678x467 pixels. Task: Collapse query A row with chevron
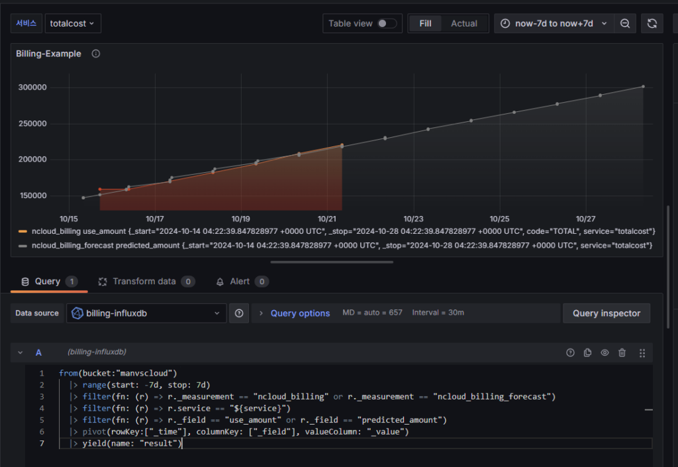coord(20,353)
